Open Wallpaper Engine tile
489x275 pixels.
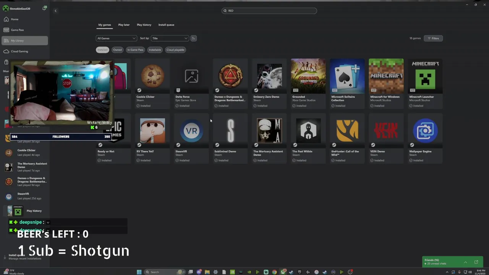425,138
